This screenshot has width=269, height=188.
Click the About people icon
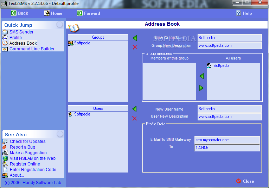click(x=5, y=175)
